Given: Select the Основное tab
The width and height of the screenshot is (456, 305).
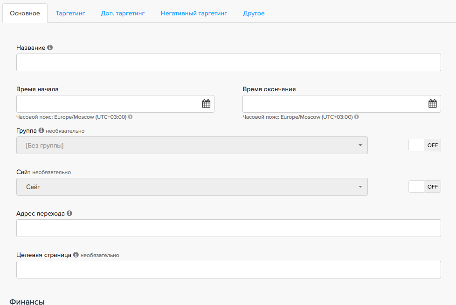Looking at the screenshot, I should pyautogui.click(x=25, y=14).
